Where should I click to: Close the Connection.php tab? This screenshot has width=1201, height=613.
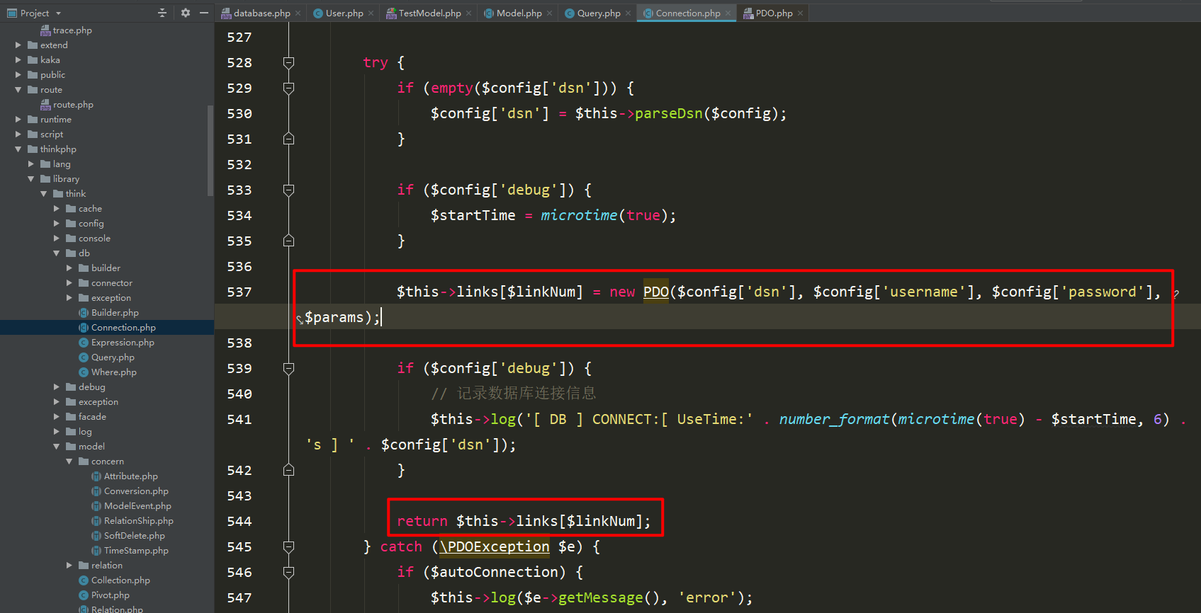coord(728,13)
